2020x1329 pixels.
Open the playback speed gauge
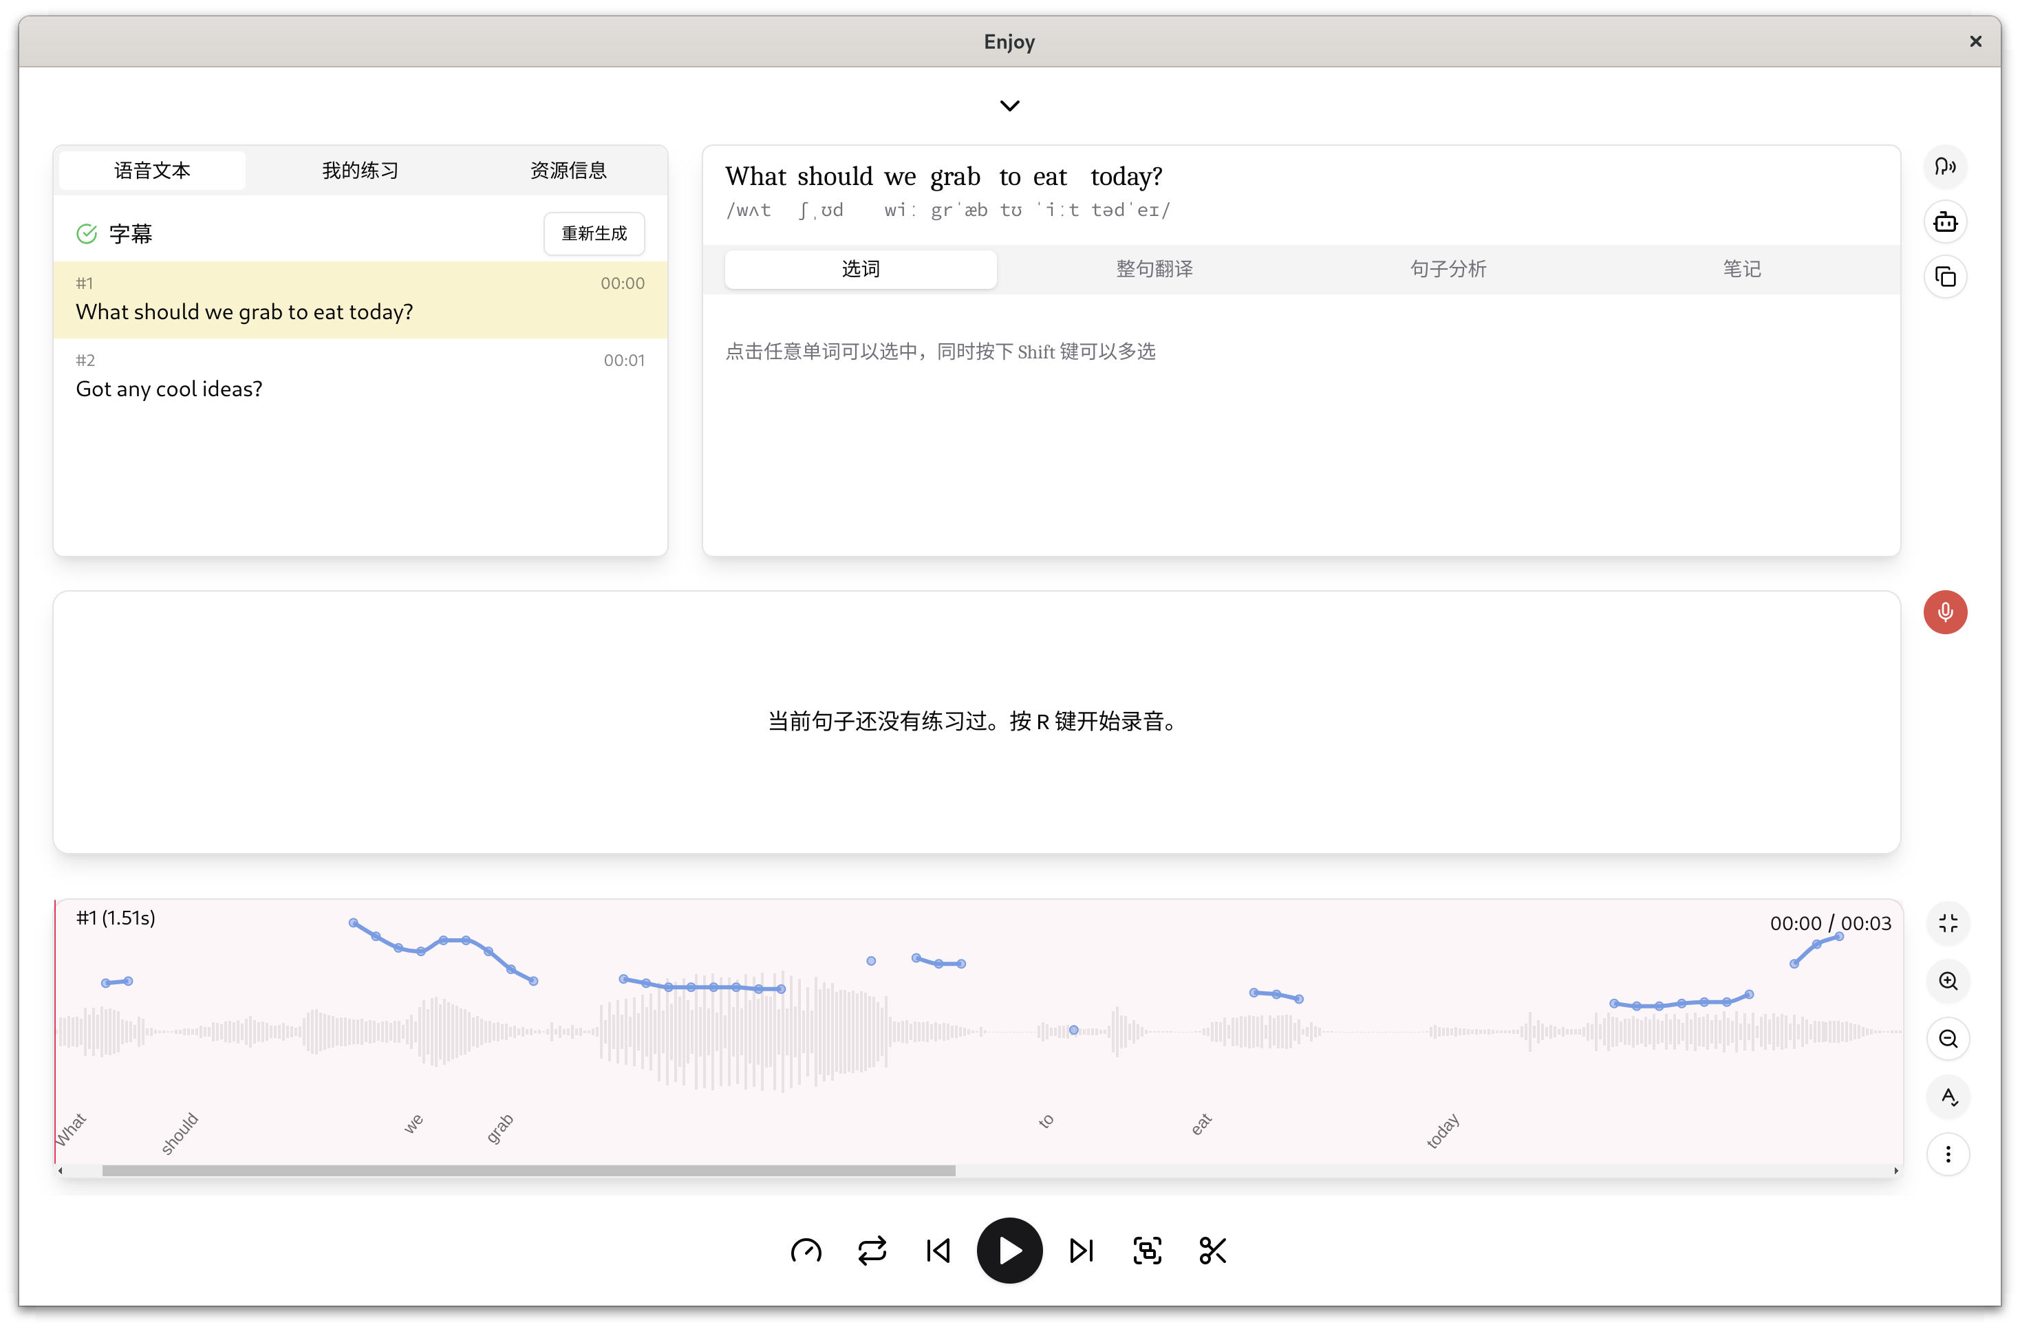(806, 1250)
